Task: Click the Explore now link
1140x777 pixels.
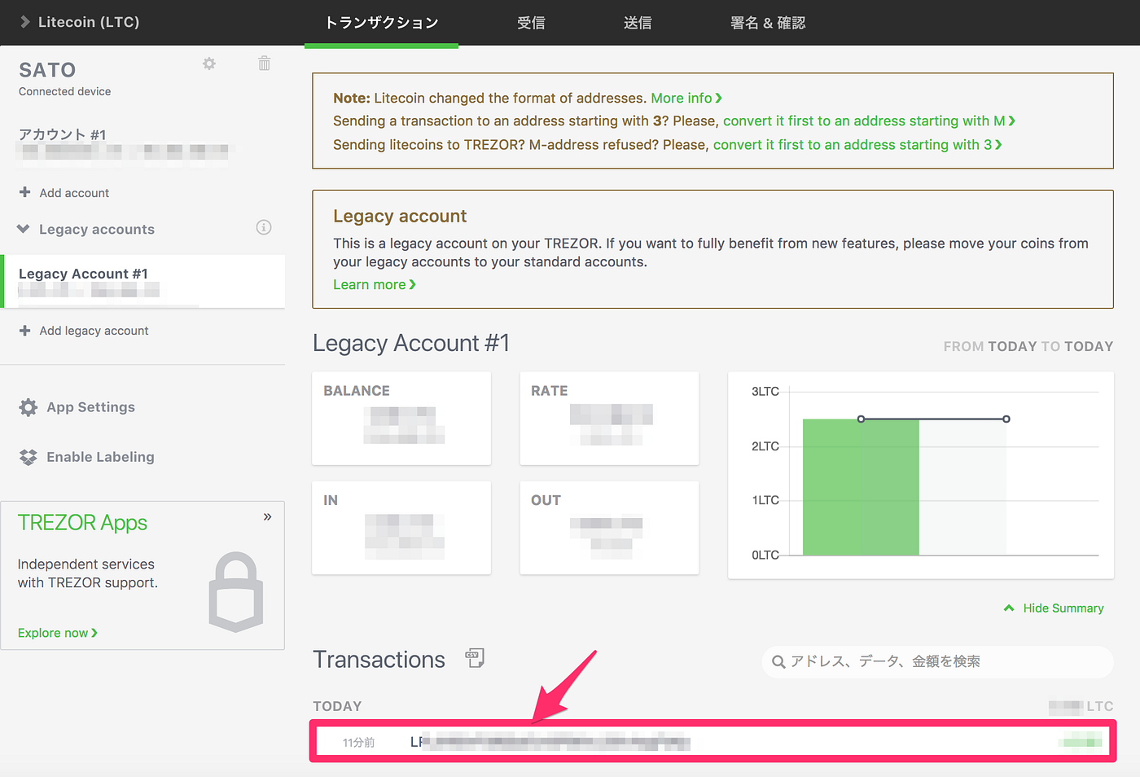Action: pyautogui.click(x=57, y=633)
